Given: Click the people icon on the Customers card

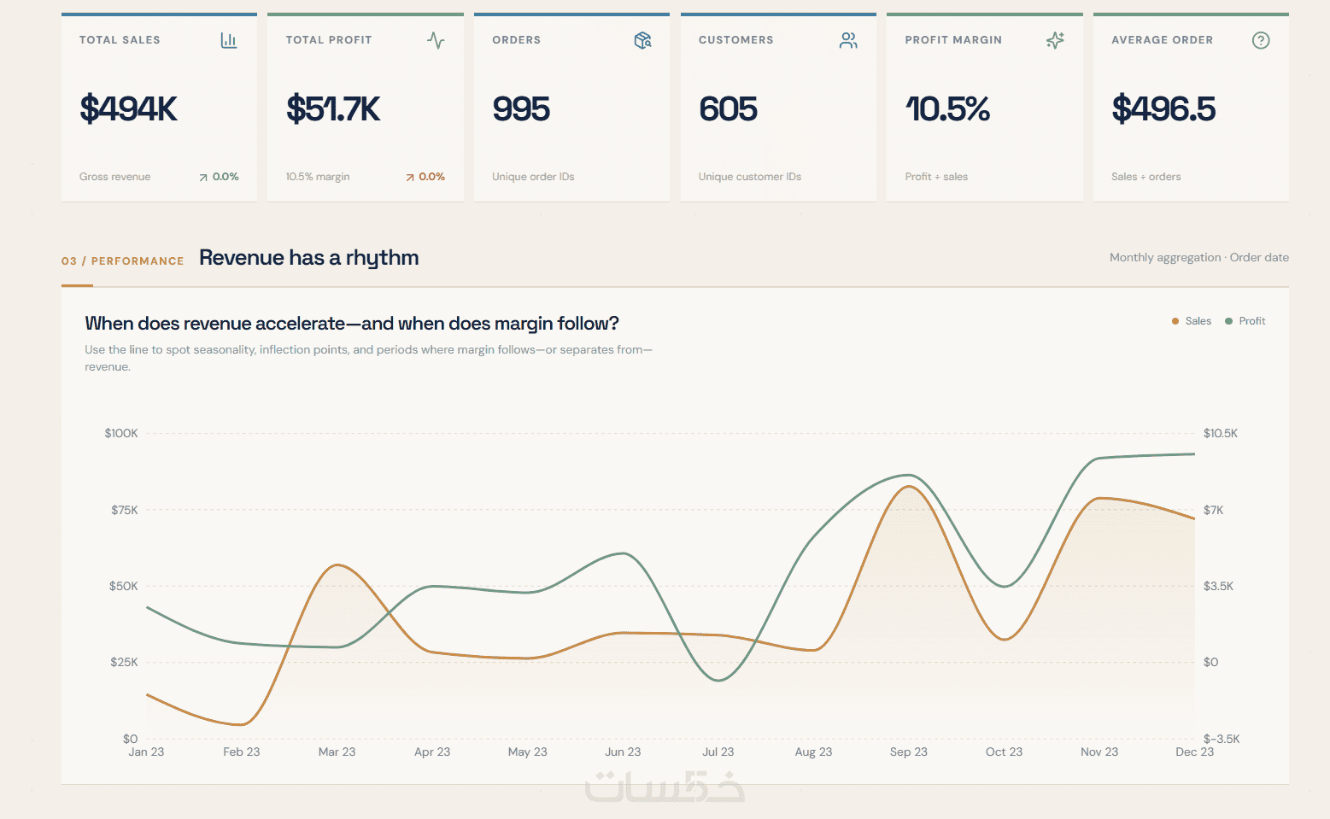Looking at the screenshot, I should pos(848,40).
